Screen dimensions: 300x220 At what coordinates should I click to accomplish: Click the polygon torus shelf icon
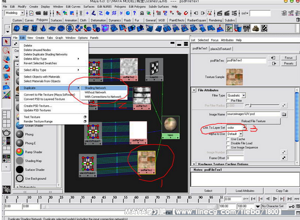tap(61, 28)
